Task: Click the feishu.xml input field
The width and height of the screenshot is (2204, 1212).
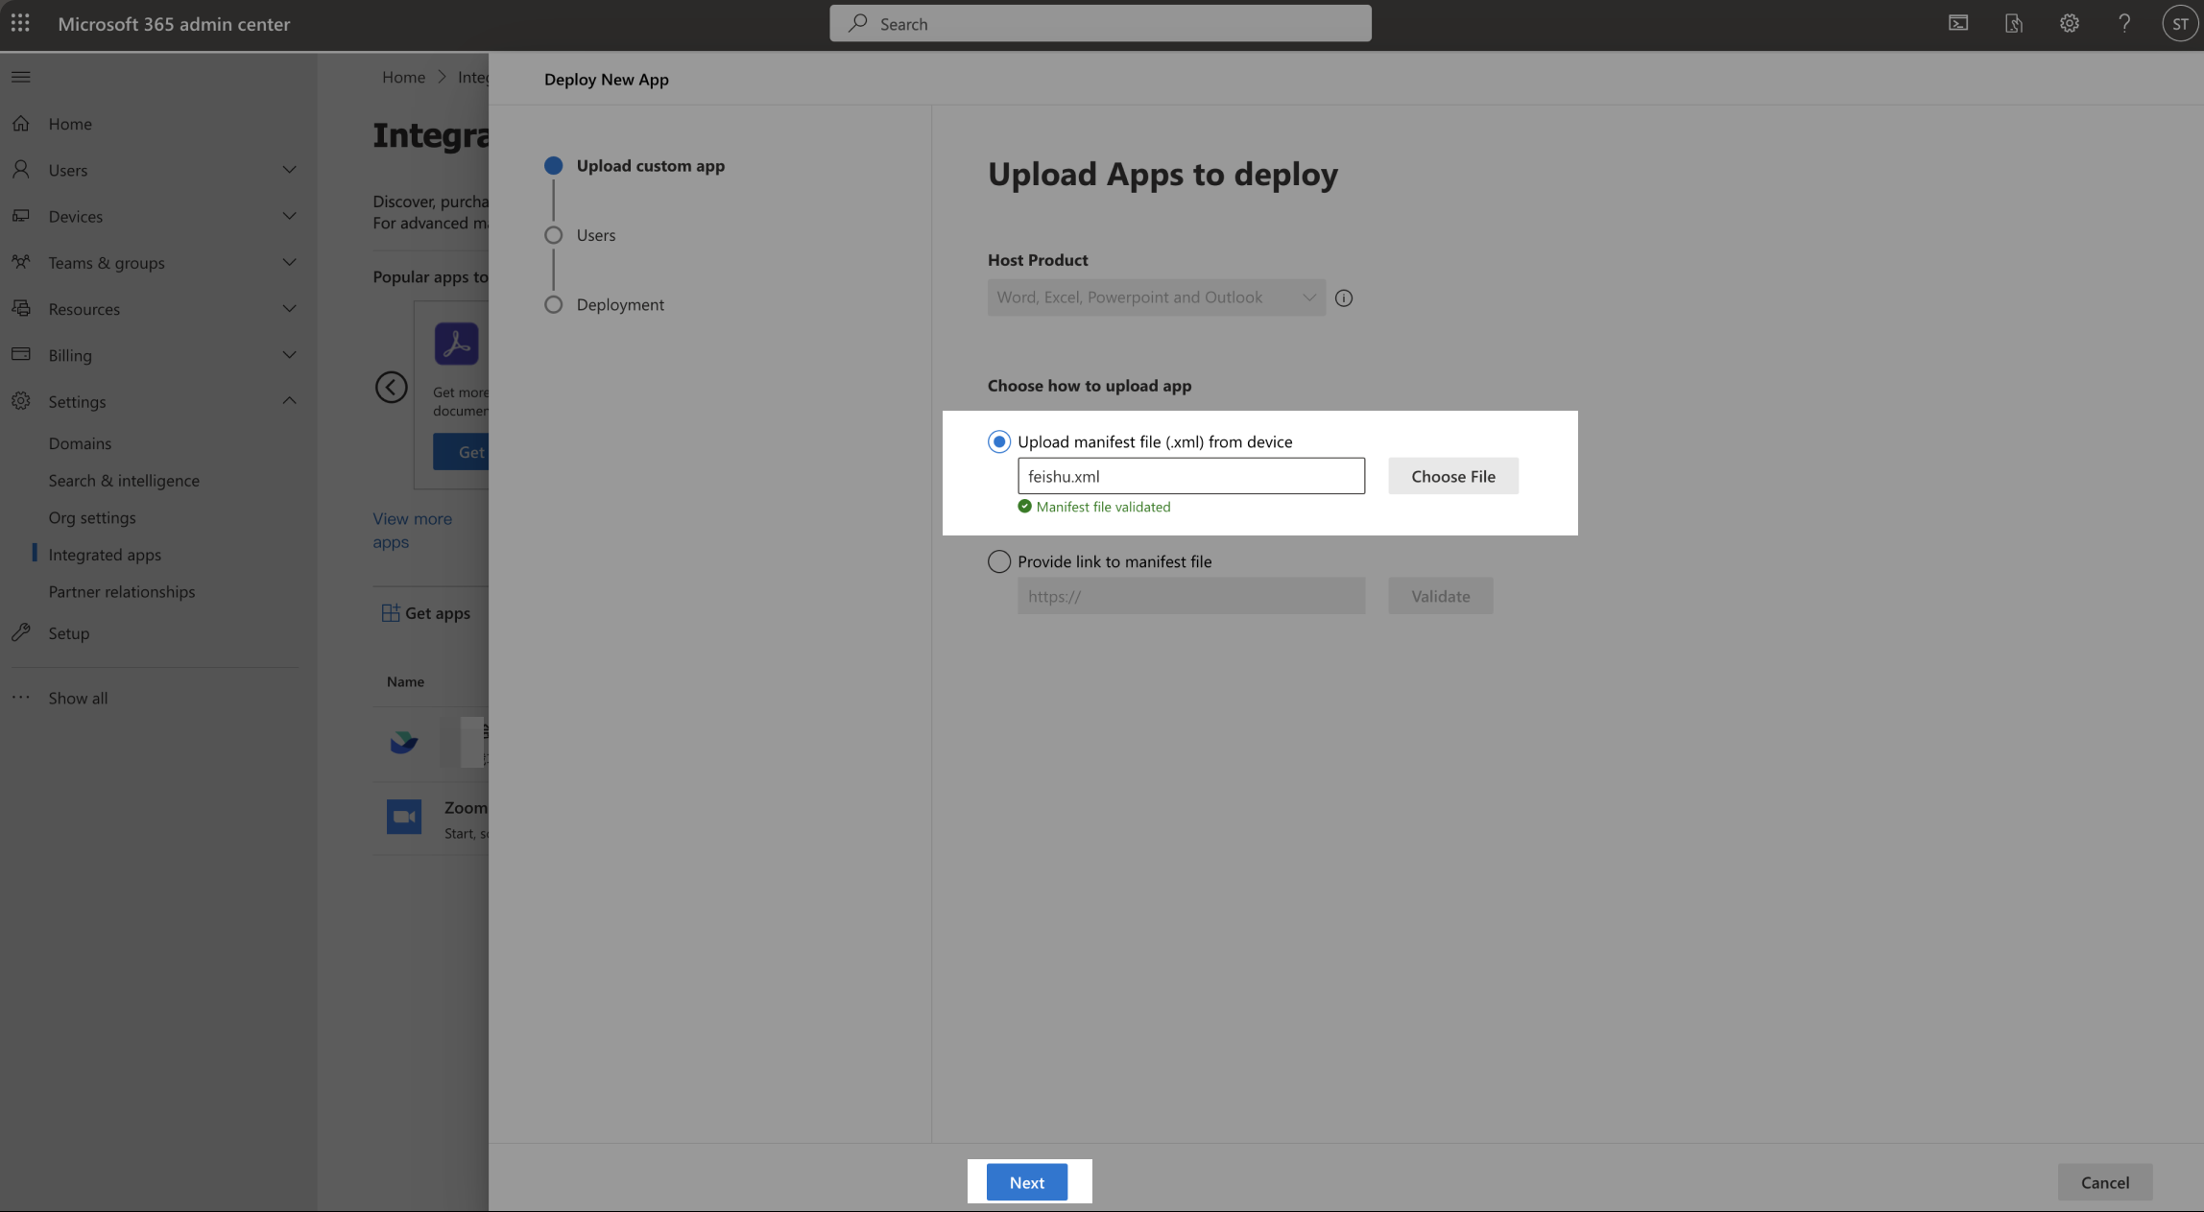Action: (x=1189, y=475)
